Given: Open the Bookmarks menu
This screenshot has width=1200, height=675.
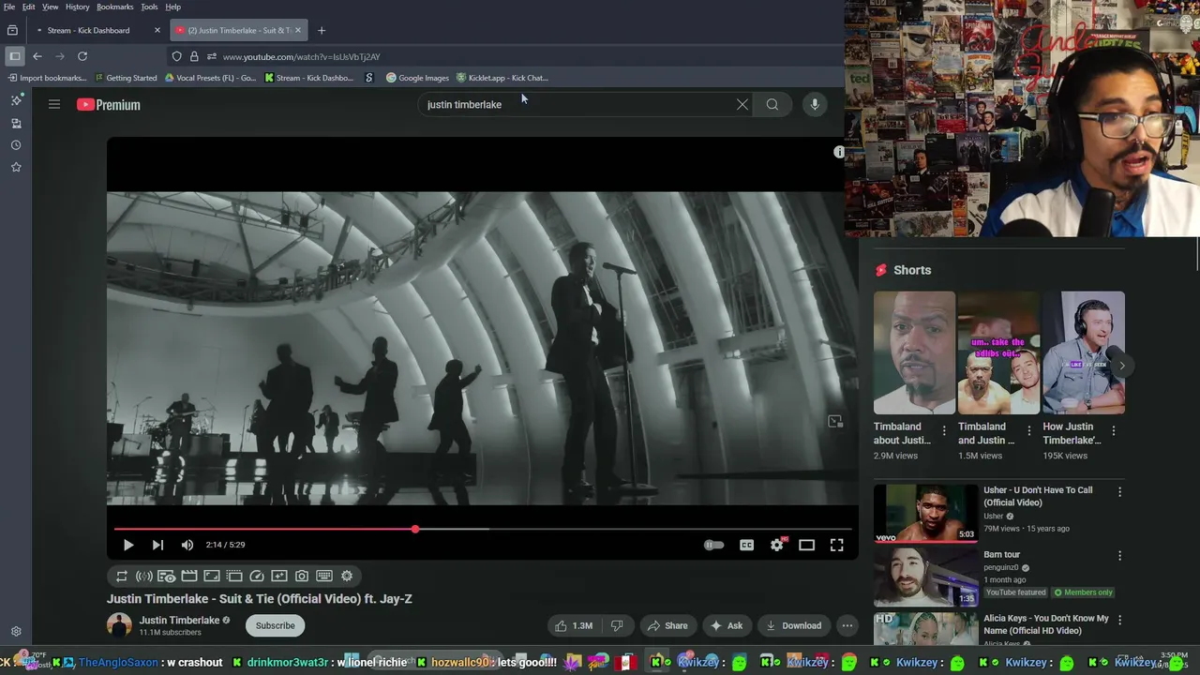Looking at the screenshot, I should pos(115,7).
